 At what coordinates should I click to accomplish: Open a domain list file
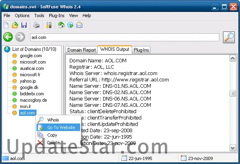coord(15,25)
